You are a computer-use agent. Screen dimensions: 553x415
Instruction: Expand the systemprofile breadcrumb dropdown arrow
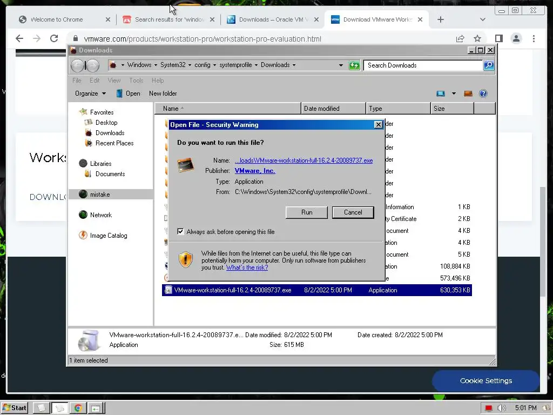pos(256,65)
